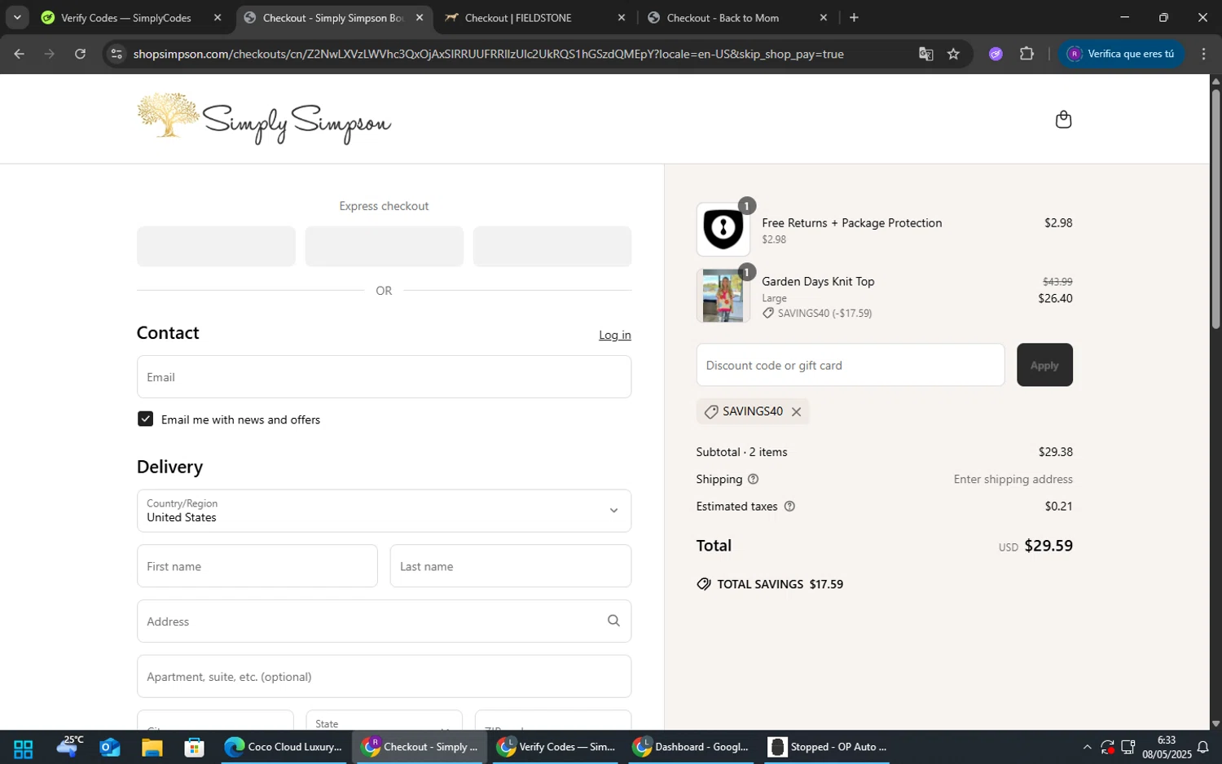Select the Checkout - Simply Simpson tab
This screenshot has width=1222, height=764.
332,17
